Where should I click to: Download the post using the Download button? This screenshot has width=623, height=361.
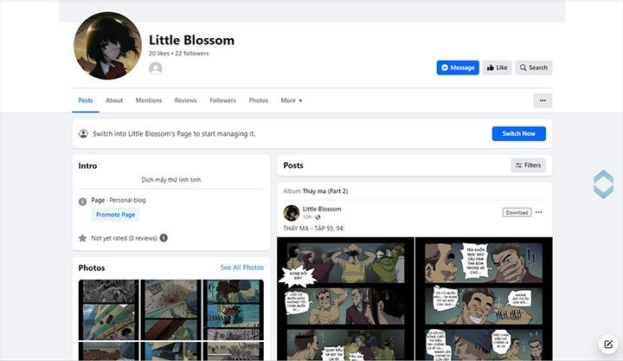[x=517, y=212]
